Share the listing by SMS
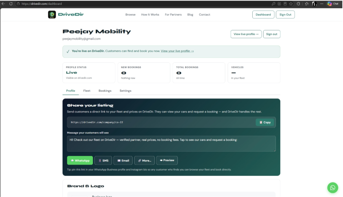Image resolution: width=343 pixels, height=197 pixels. click(x=103, y=161)
